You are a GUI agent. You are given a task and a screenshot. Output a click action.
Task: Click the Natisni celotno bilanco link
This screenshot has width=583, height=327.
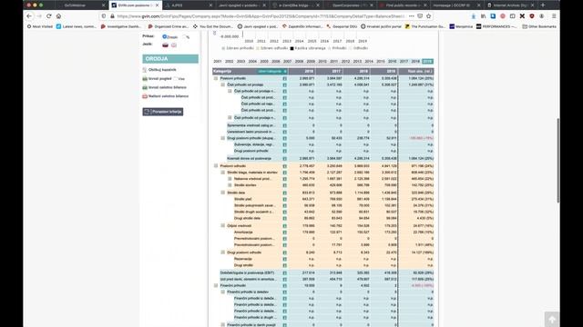point(169,96)
